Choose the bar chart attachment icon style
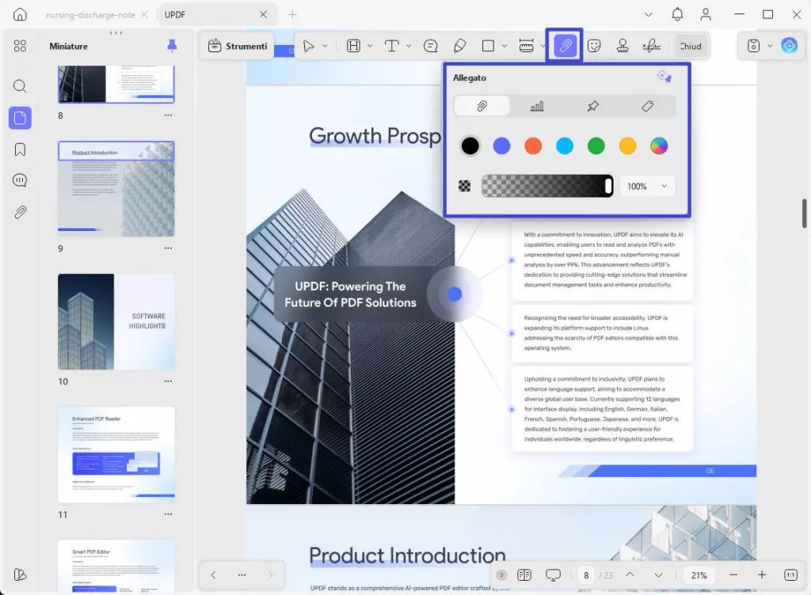Image resolution: width=811 pixels, height=595 pixels. tap(537, 106)
